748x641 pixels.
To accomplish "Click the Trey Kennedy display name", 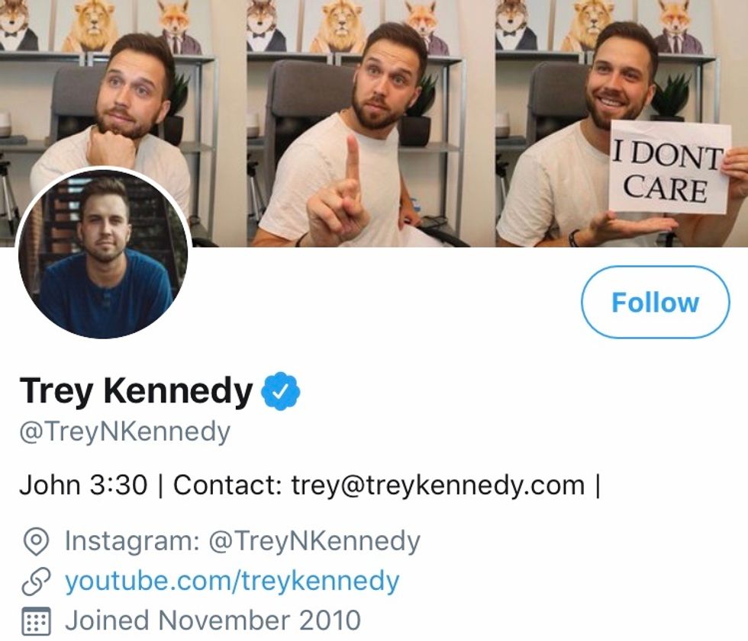I will pyautogui.click(x=136, y=392).
